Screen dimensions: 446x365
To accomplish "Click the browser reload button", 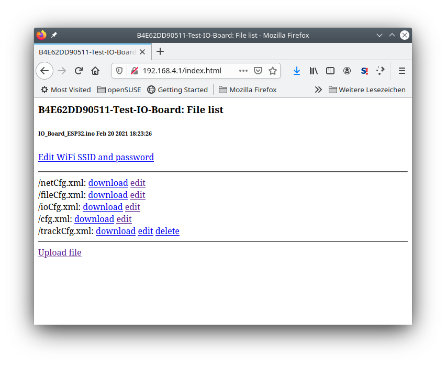I will [79, 71].
